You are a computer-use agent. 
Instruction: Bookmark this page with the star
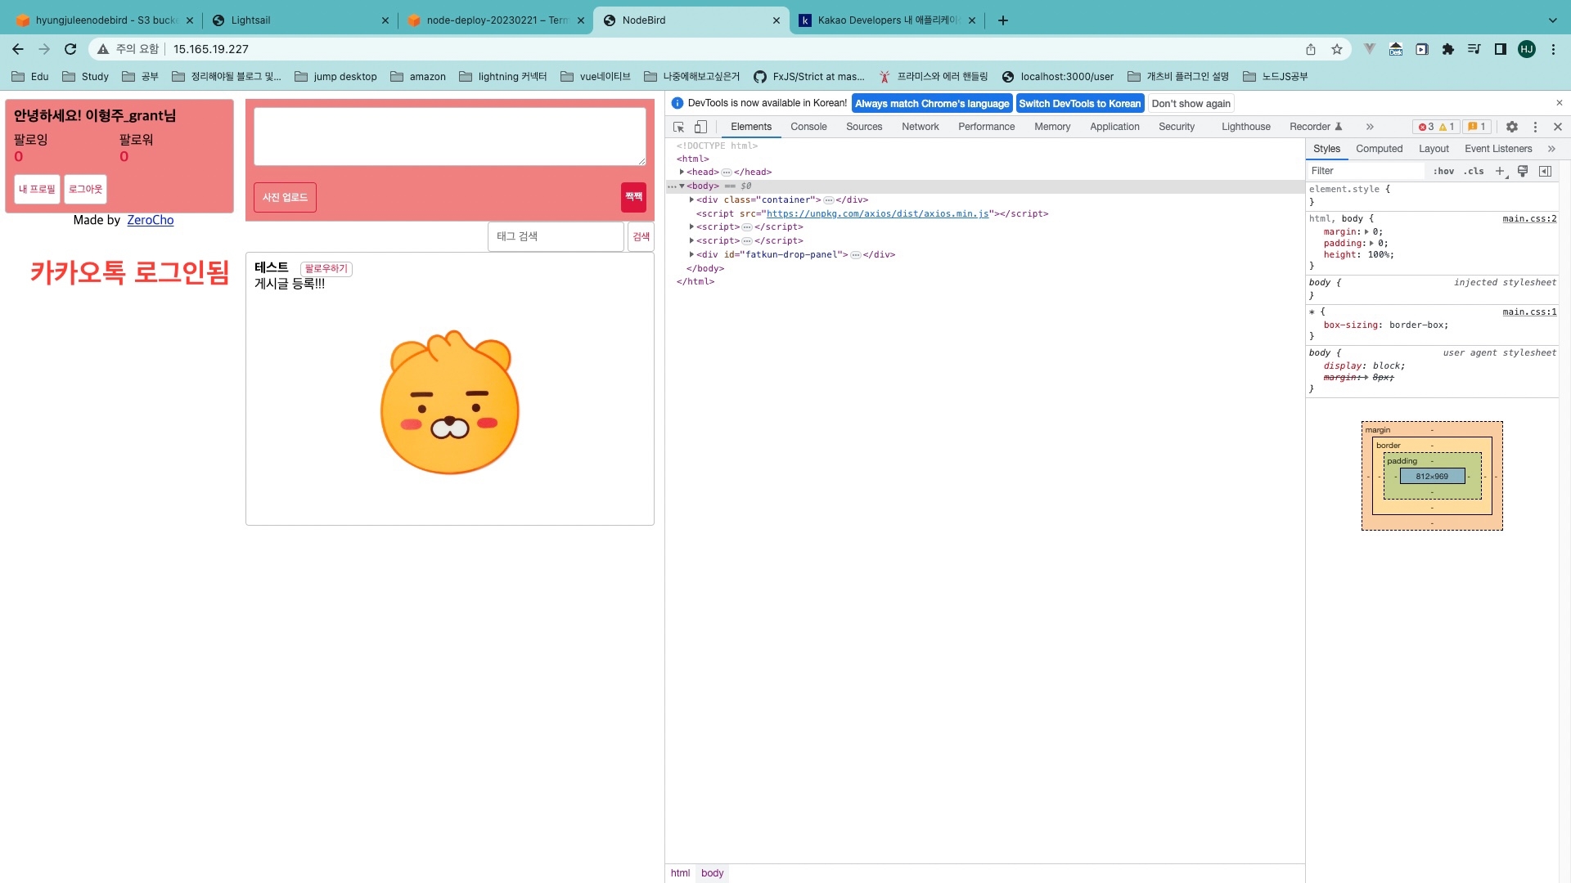tap(1337, 49)
